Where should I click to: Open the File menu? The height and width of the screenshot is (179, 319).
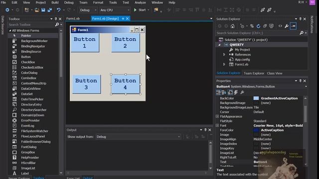[x=3, y=2]
